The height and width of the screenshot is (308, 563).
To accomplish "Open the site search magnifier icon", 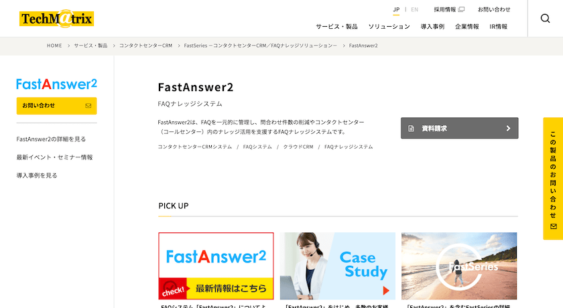I will click(x=545, y=18).
